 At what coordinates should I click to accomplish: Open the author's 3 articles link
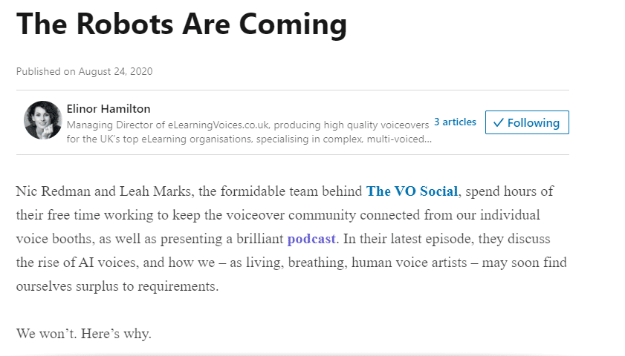tap(455, 122)
